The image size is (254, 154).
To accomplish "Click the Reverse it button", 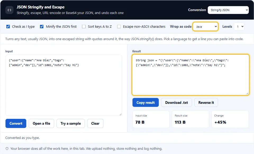I will pyautogui.click(x=206, y=102).
